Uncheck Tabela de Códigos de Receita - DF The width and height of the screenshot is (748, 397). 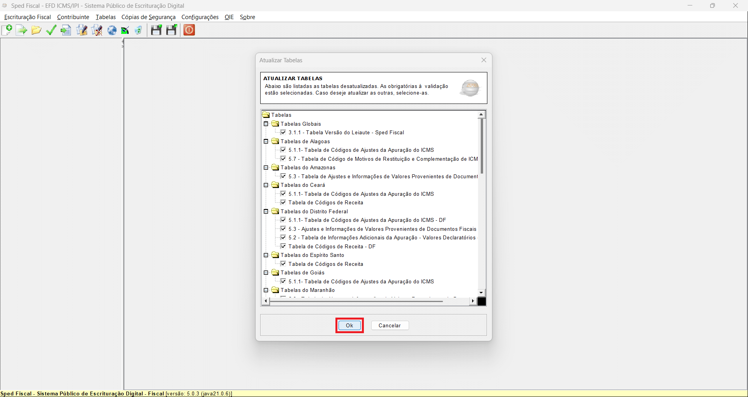[283, 246]
